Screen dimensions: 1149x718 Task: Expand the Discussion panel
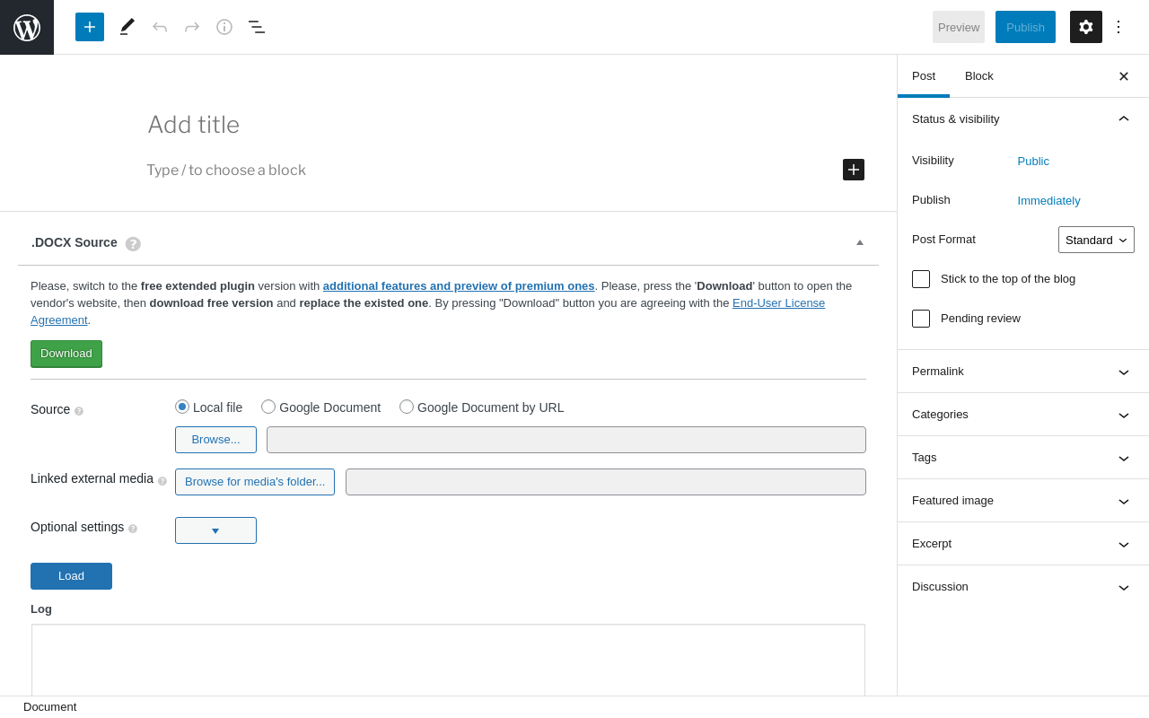click(1022, 587)
